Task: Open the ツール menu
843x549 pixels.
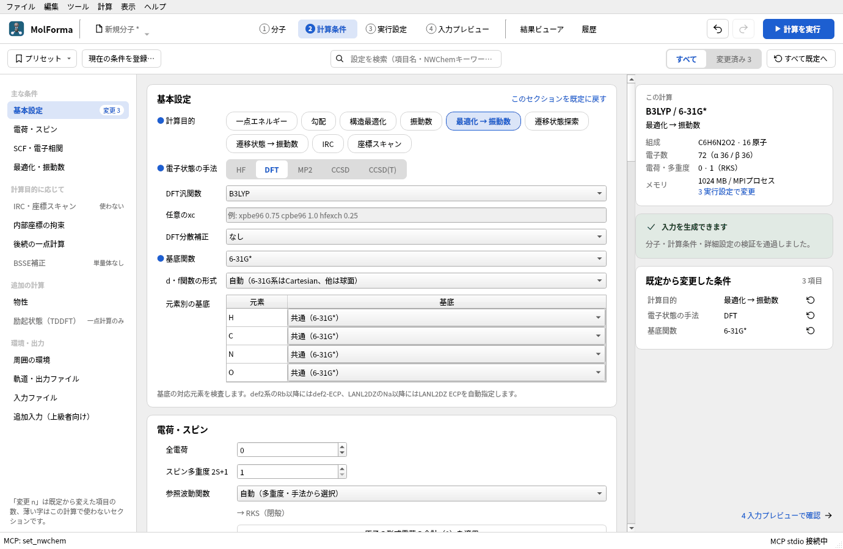Action: [78, 7]
